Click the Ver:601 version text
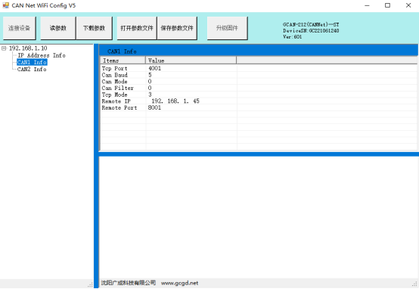Screen dimensions: 419x289 (293, 37)
